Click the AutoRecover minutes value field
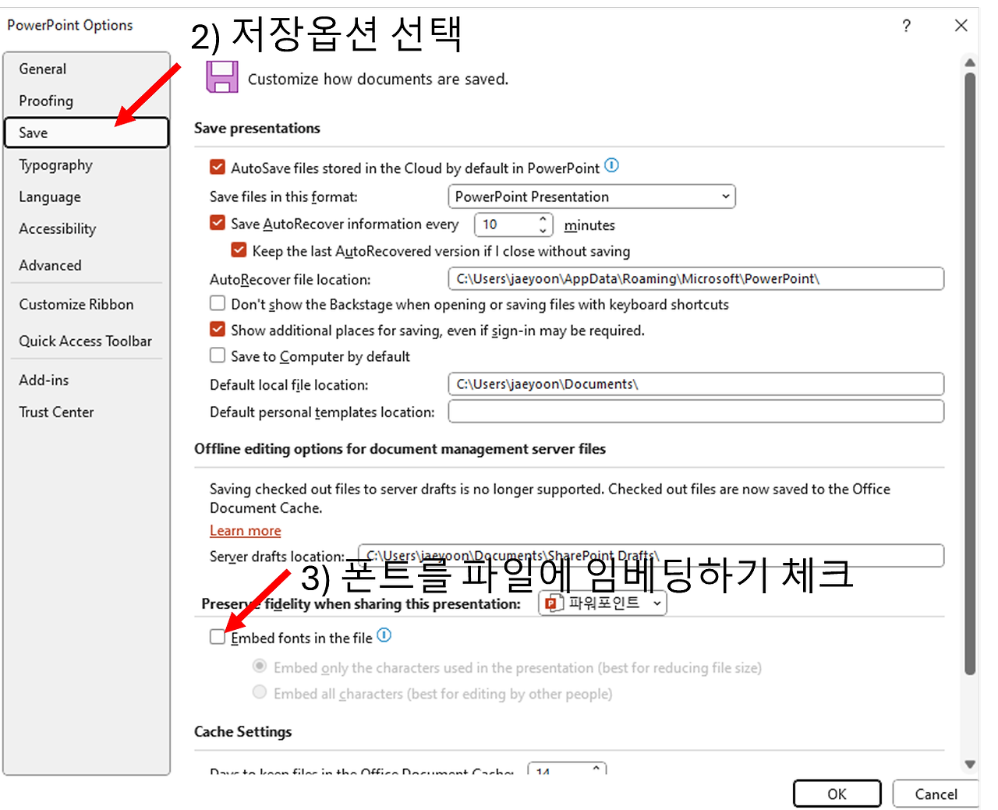 (505, 225)
